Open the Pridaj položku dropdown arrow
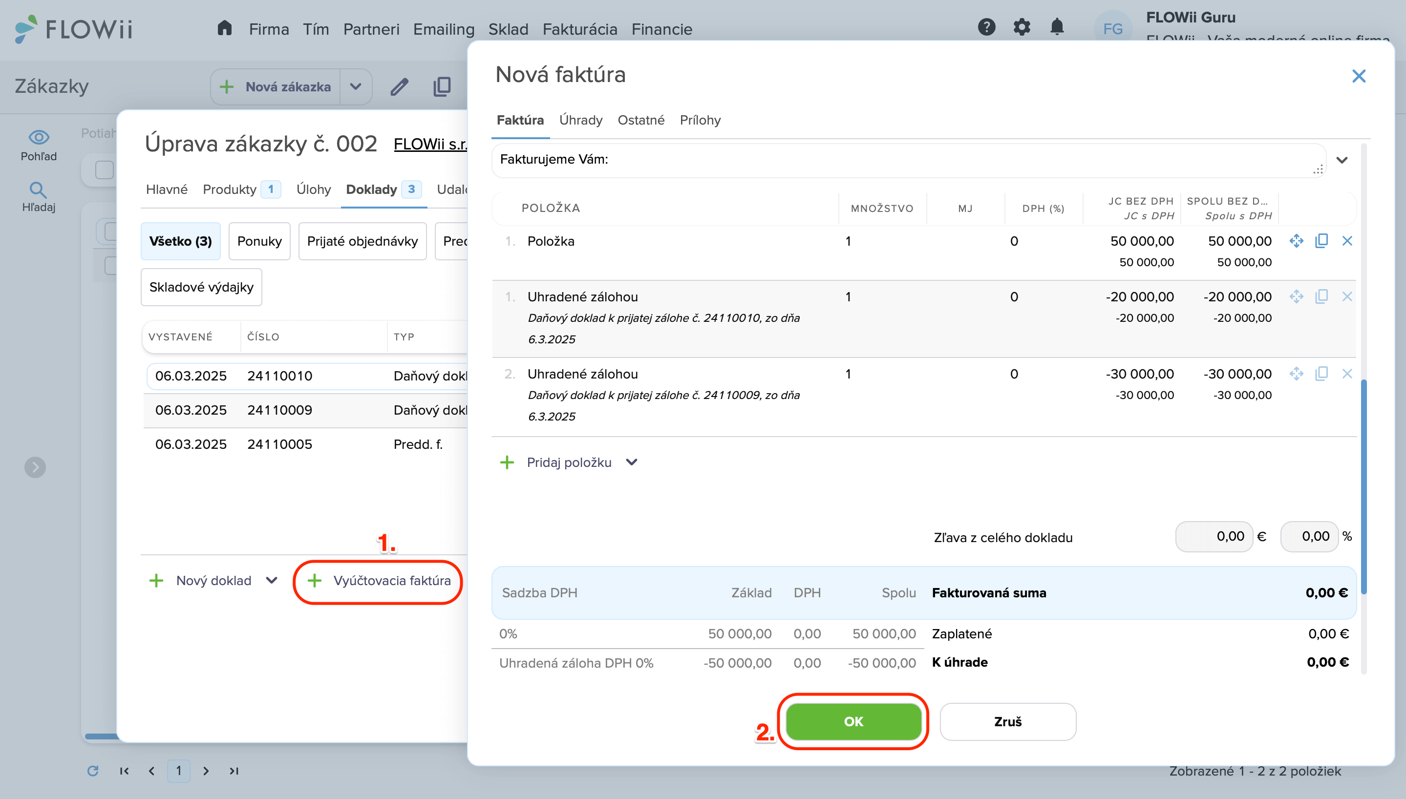This screenshot has height=799, width=1406. [632, 462]
